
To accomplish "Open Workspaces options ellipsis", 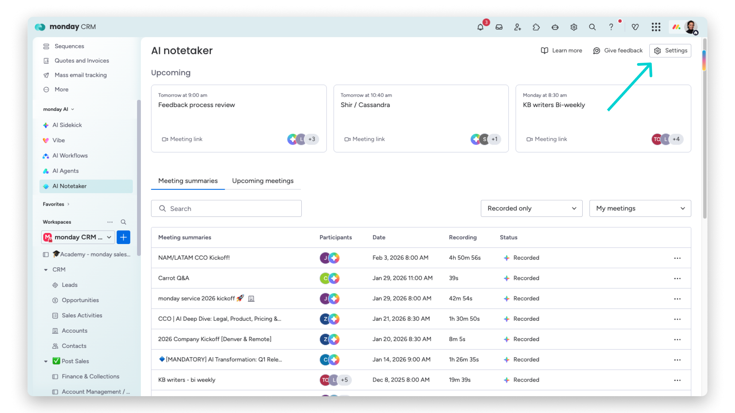I will [x=110, y=222].
